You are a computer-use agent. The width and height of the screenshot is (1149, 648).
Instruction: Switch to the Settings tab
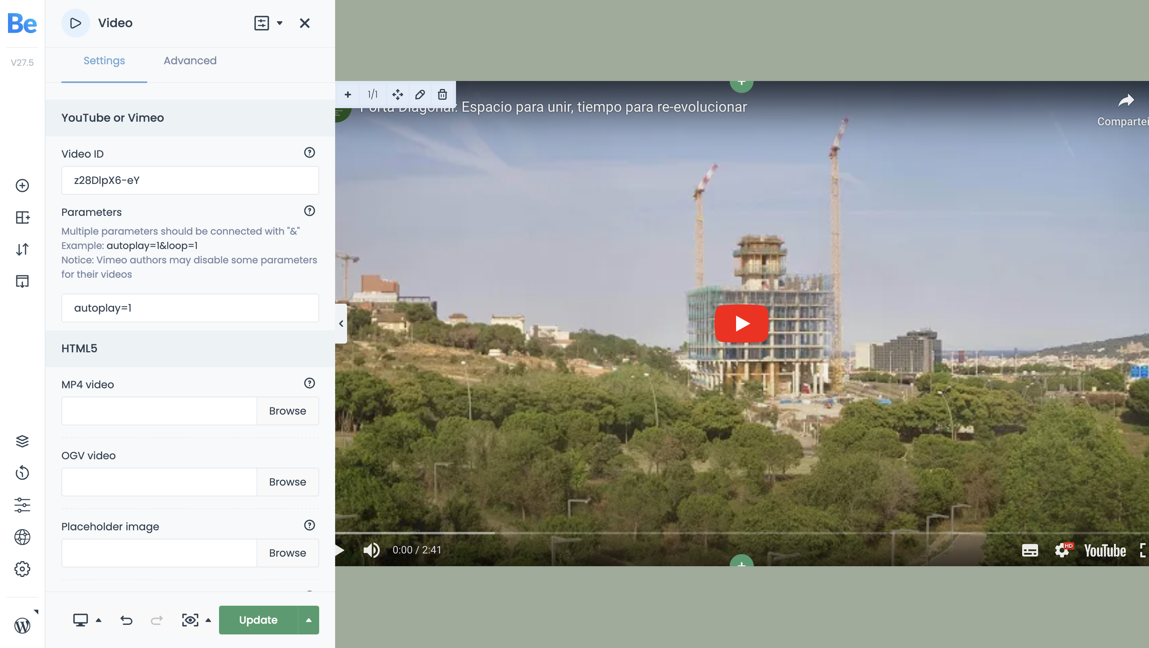(x=104, y=61)
